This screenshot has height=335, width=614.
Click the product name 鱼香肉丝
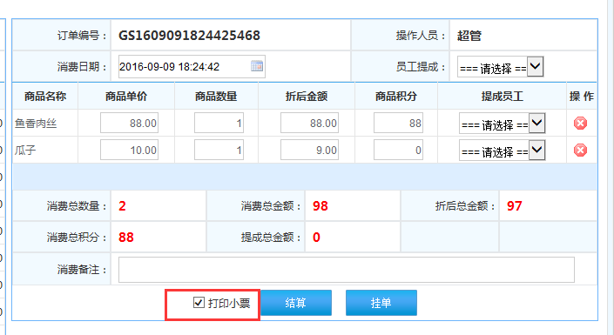[x=36, y=124]
